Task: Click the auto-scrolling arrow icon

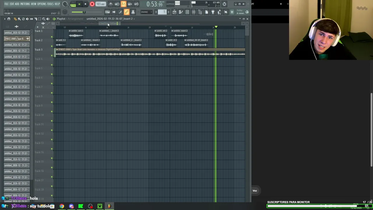Action: tap(114, 12)
